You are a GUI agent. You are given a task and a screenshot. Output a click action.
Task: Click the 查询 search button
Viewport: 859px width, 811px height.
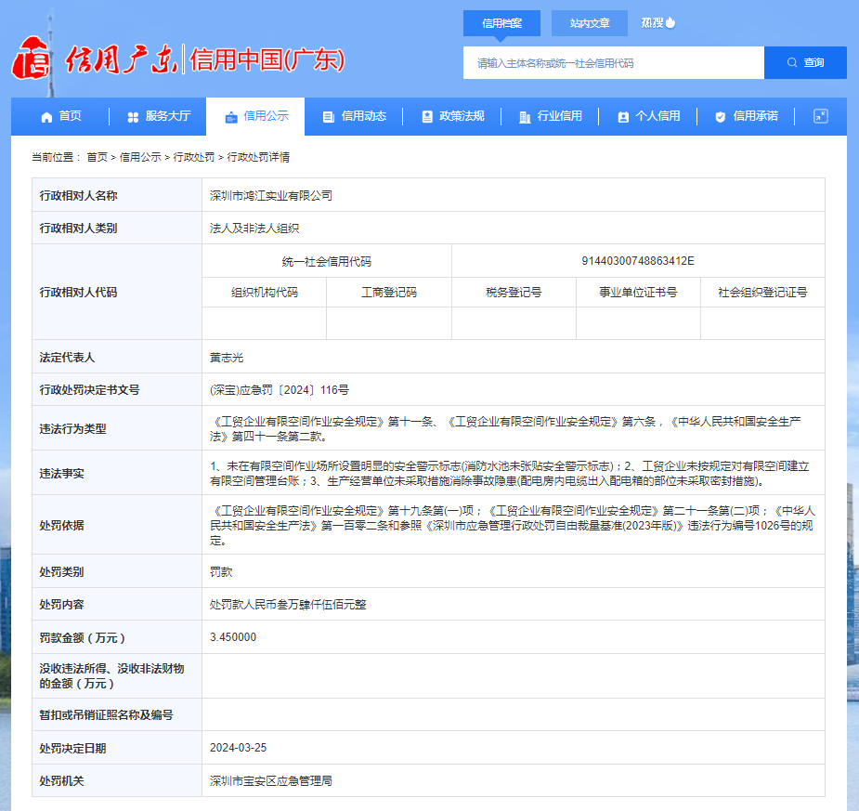pos(805,62)
